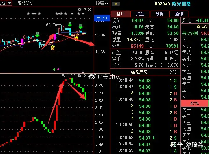Image resolution: width=209 pixels, height=154 pixels.
Task: Click the 10:40:52 trade with down arrow
Action: click(146, 138)
